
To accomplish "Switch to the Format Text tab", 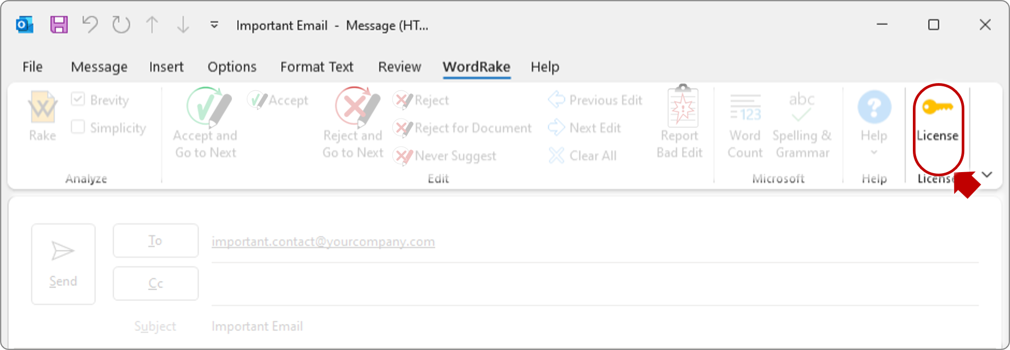I will tap(317, 67).
